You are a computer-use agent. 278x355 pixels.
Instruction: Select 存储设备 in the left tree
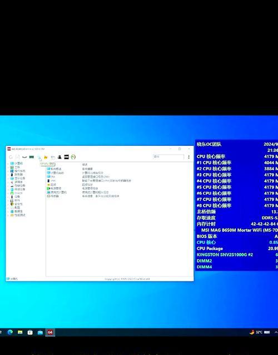(x=18, y=185)
